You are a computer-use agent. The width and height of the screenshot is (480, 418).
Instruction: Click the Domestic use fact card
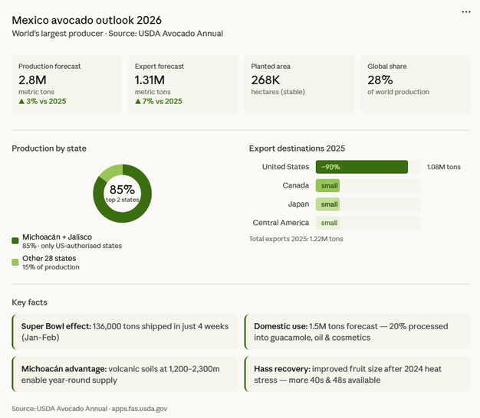[357, 331]
